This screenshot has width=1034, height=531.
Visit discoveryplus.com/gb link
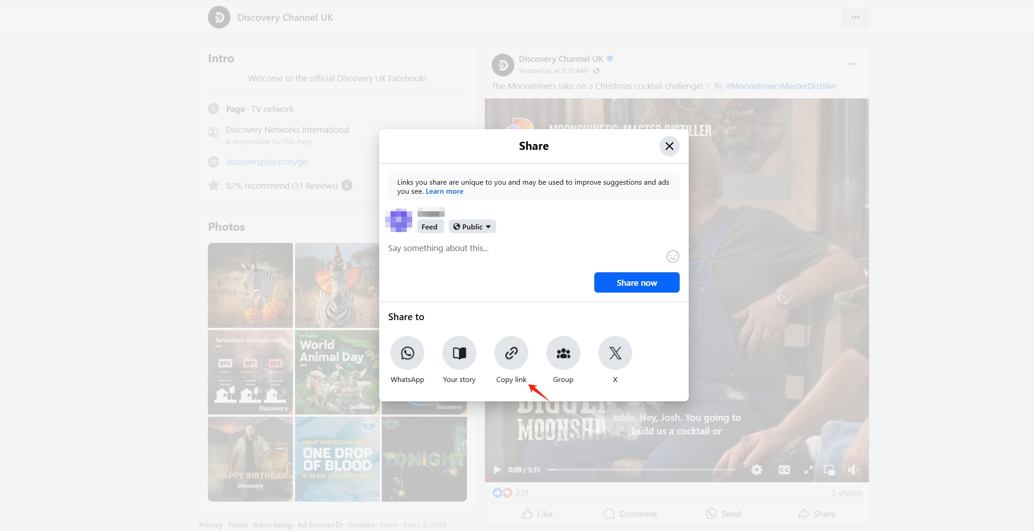pos(267,162)
